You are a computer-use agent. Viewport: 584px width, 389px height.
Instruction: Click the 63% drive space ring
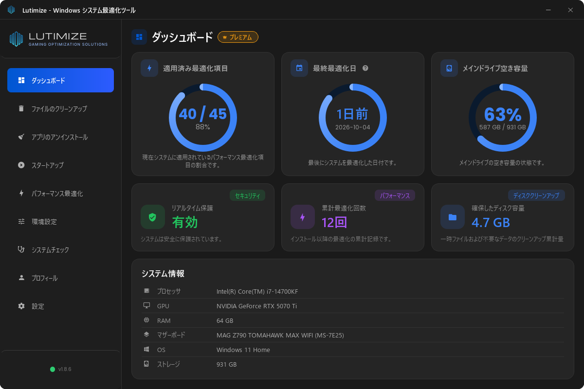pyautogui.click(x=503, y=118)
